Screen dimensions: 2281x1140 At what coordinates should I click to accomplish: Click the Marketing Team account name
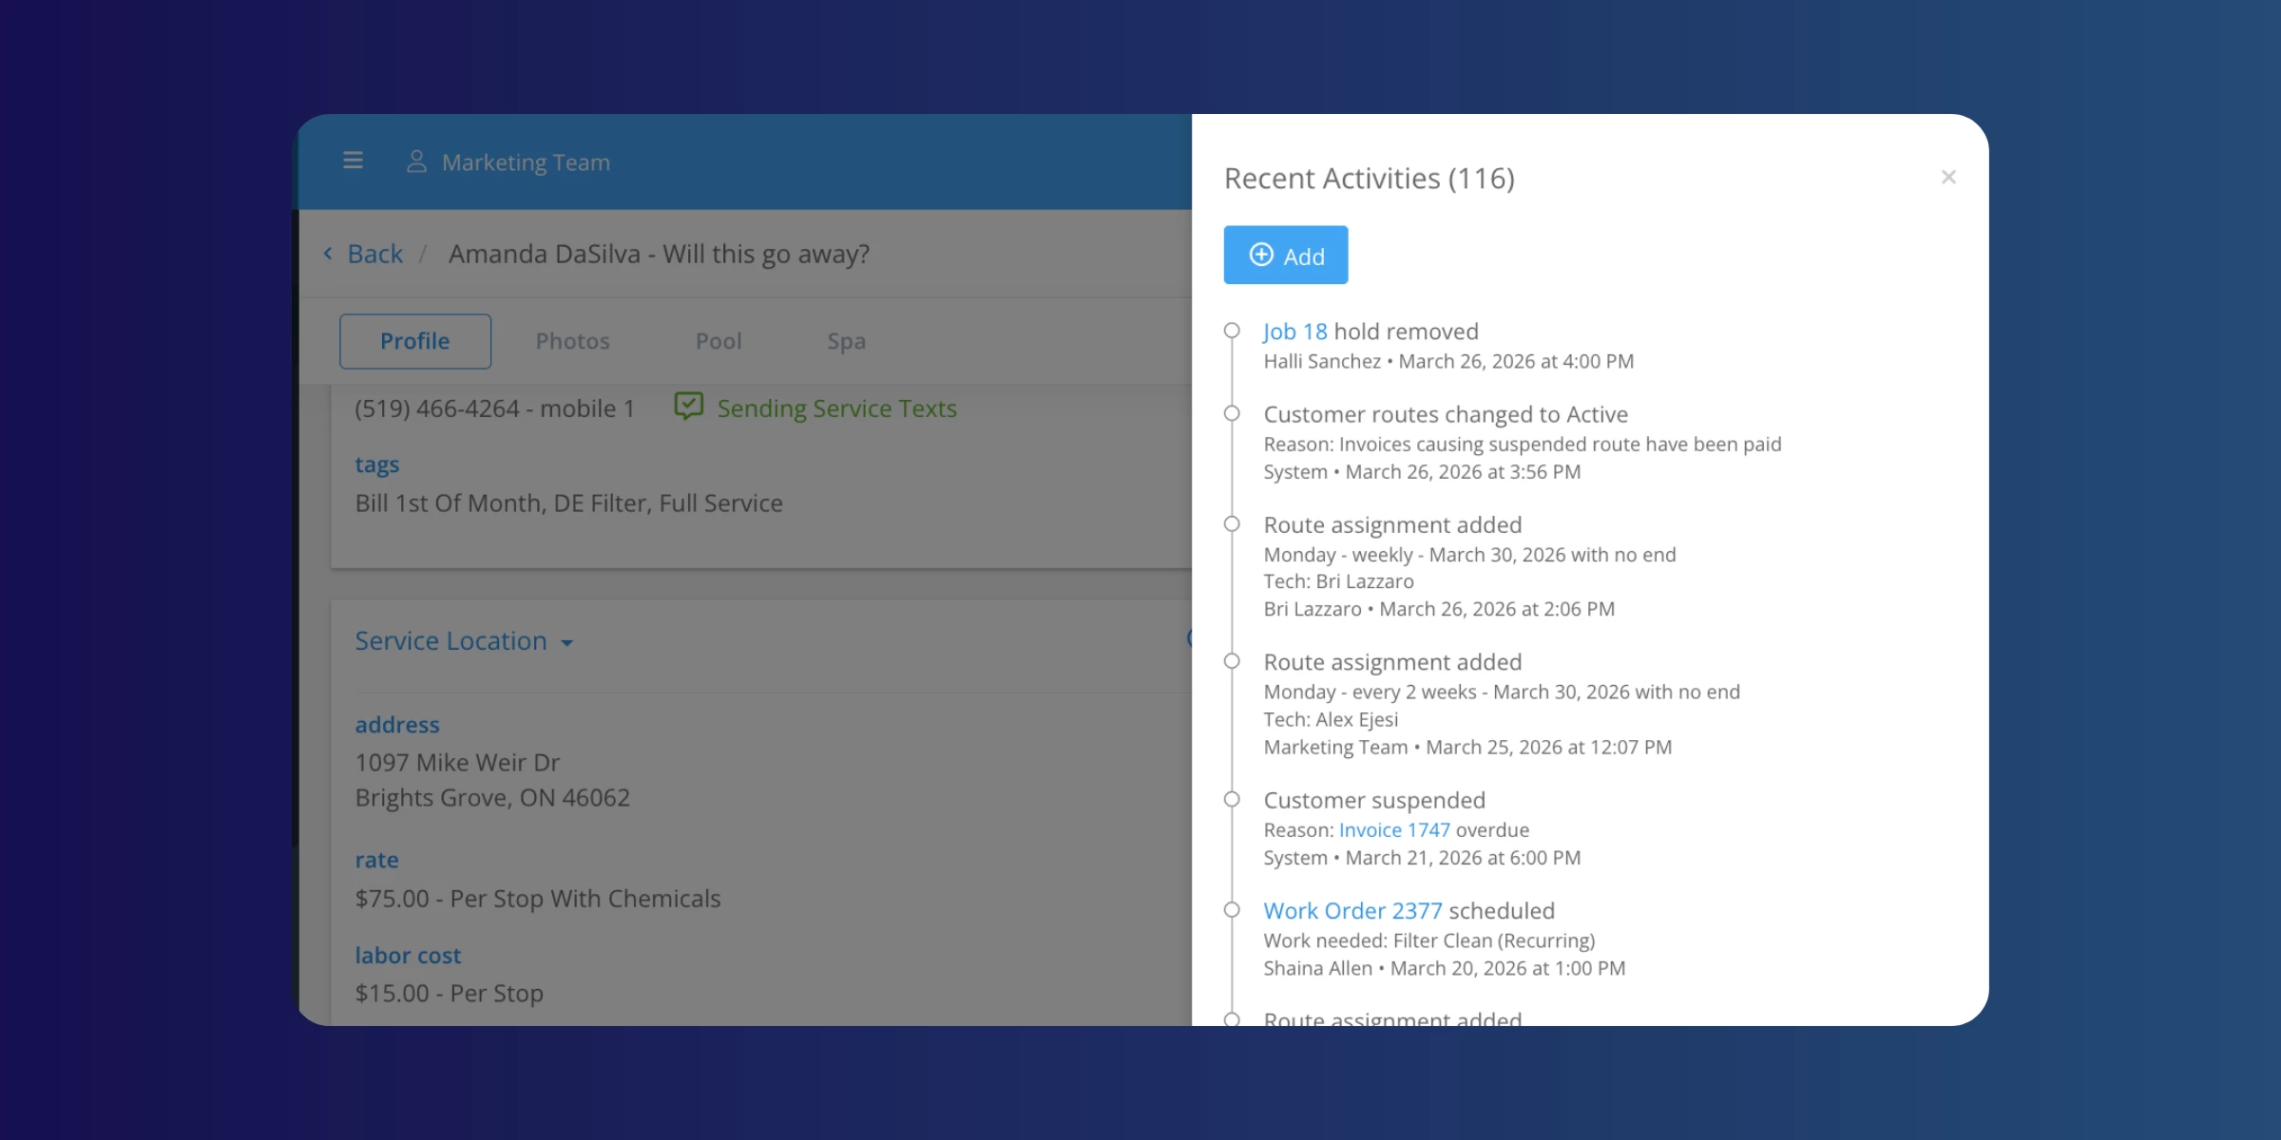(526, 162)
